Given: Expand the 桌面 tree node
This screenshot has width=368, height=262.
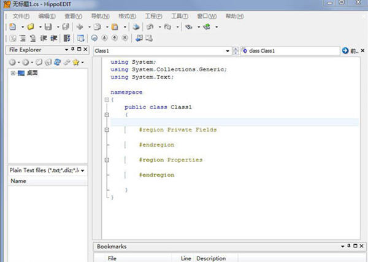Looking at the screenshot, I should coord(12,74).
